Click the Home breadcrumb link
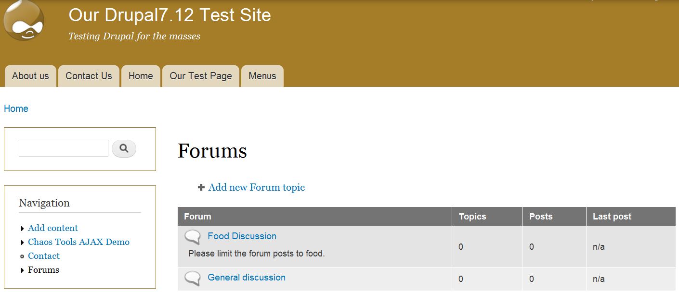The width and height of the screenshot is (679, 292). click(x=16, y=109)
